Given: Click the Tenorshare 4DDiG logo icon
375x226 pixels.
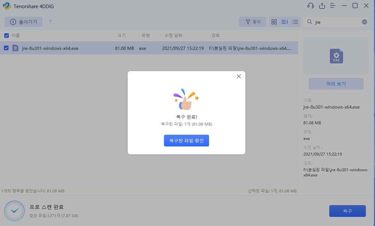Looking at the screenshot, I should coord(7,6).
